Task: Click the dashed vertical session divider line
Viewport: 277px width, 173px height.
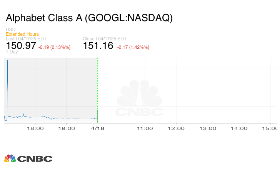Action: click(98, 88)
